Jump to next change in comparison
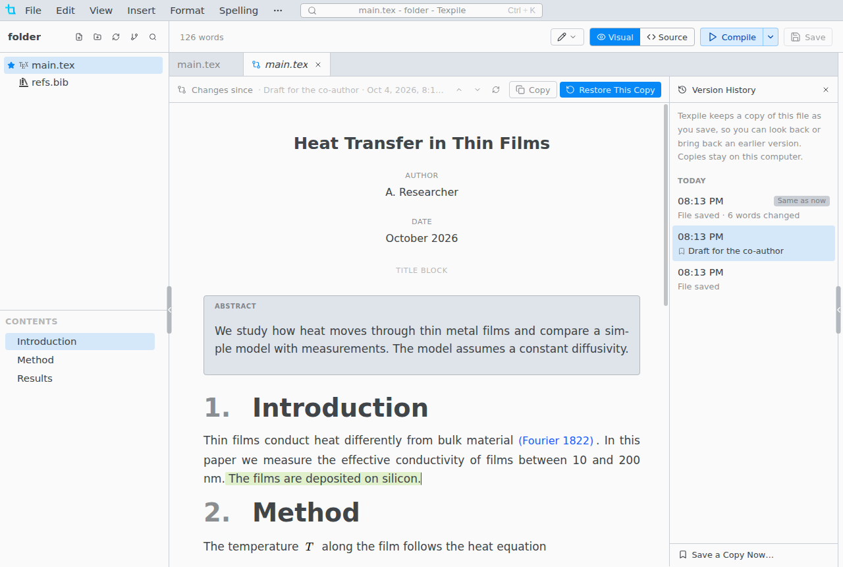843x567 pixels. [x=477, y=90]
